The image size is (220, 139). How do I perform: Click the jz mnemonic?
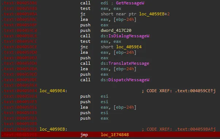(83, 14)
